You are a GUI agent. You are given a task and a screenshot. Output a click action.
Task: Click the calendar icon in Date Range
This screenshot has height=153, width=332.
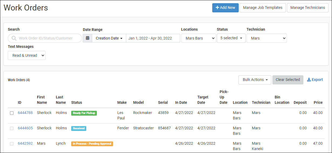[x=87, y=38]
